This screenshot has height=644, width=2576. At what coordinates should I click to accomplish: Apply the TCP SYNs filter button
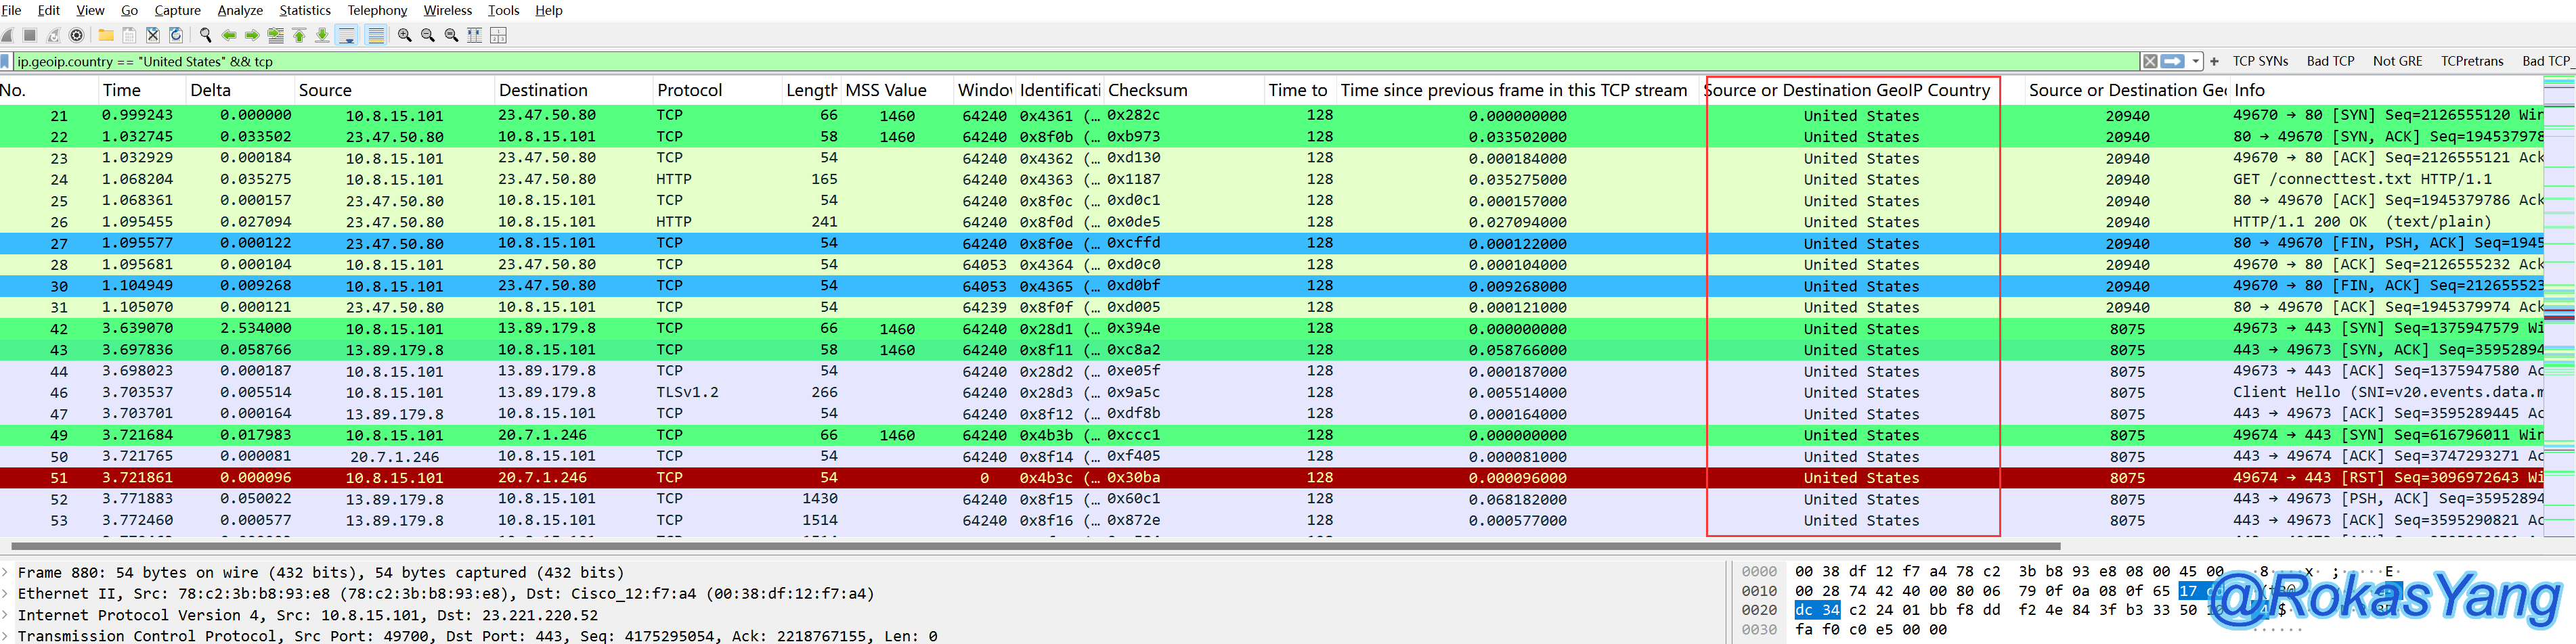(x=2259, y=61)
